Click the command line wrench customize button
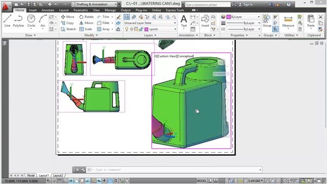The width and height of the screenshot is (327, 184). [x=83, y=170]
